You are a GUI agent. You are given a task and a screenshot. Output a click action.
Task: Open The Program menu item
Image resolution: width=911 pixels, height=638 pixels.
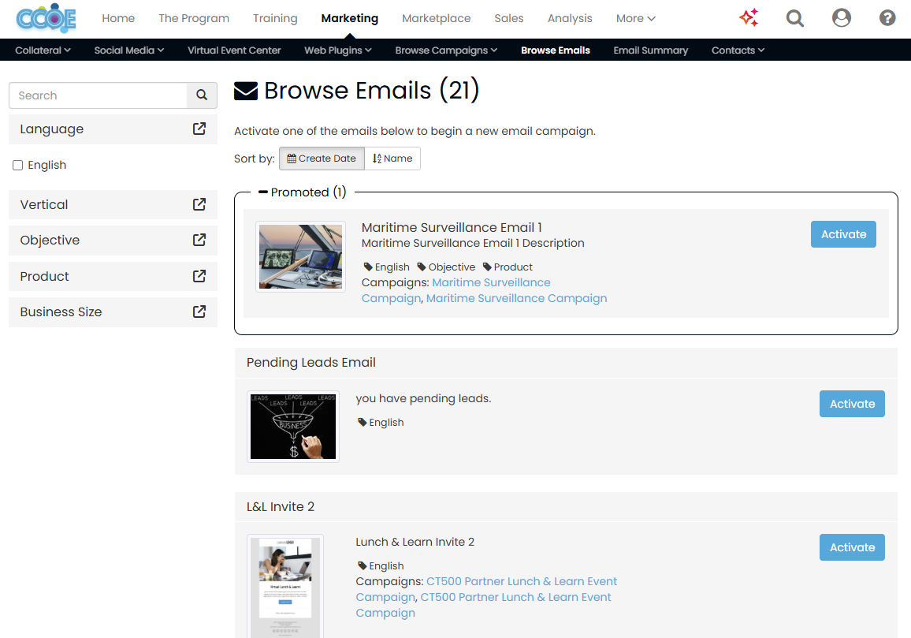click(x=194, y=19)
